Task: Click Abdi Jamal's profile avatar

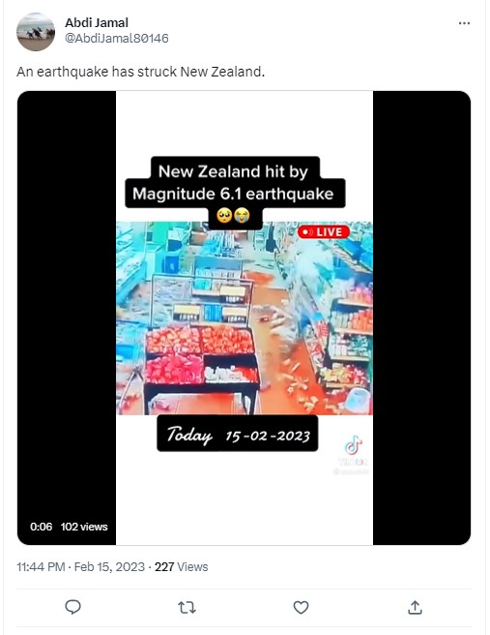Action: tap(36, 32)
